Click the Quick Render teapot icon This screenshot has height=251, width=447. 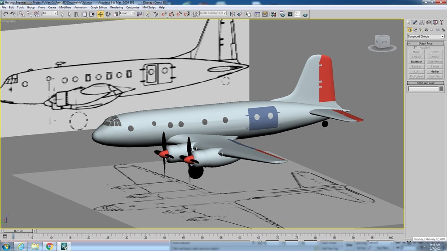tap(305, 14)
